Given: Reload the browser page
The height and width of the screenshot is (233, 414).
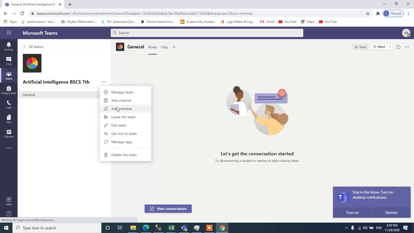Looking at the screenshot, I should coord(22,14).
